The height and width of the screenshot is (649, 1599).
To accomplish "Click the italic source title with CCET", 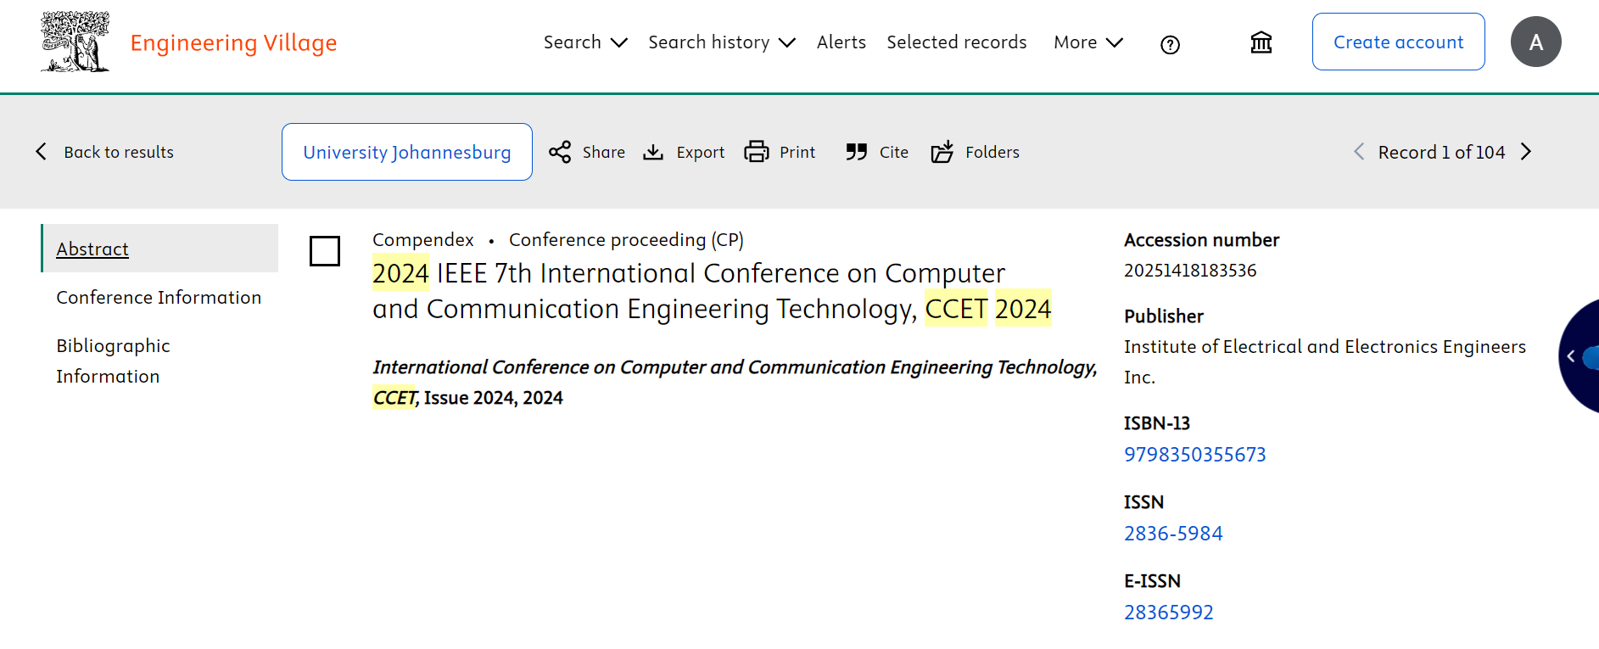I will click(x=735, y=383).
